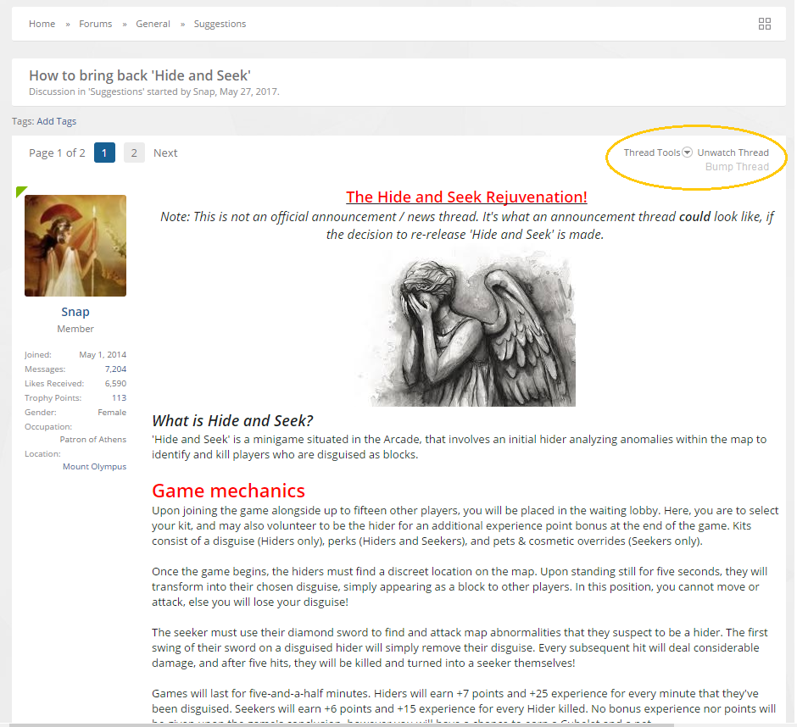The height and width of the screenshot is (727, 797).
Task: Open Snap's avatar image
Action: [75, 246]
